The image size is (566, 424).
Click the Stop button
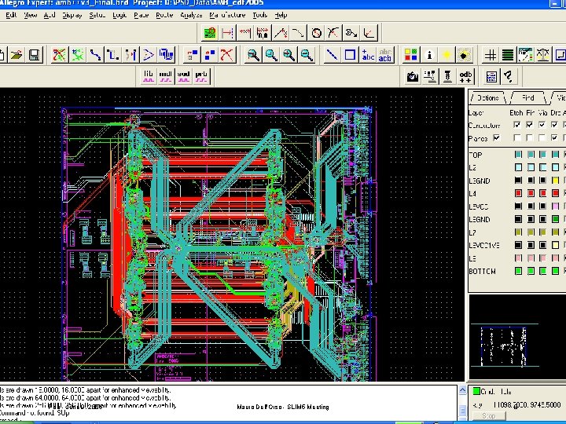coord(489,416)
